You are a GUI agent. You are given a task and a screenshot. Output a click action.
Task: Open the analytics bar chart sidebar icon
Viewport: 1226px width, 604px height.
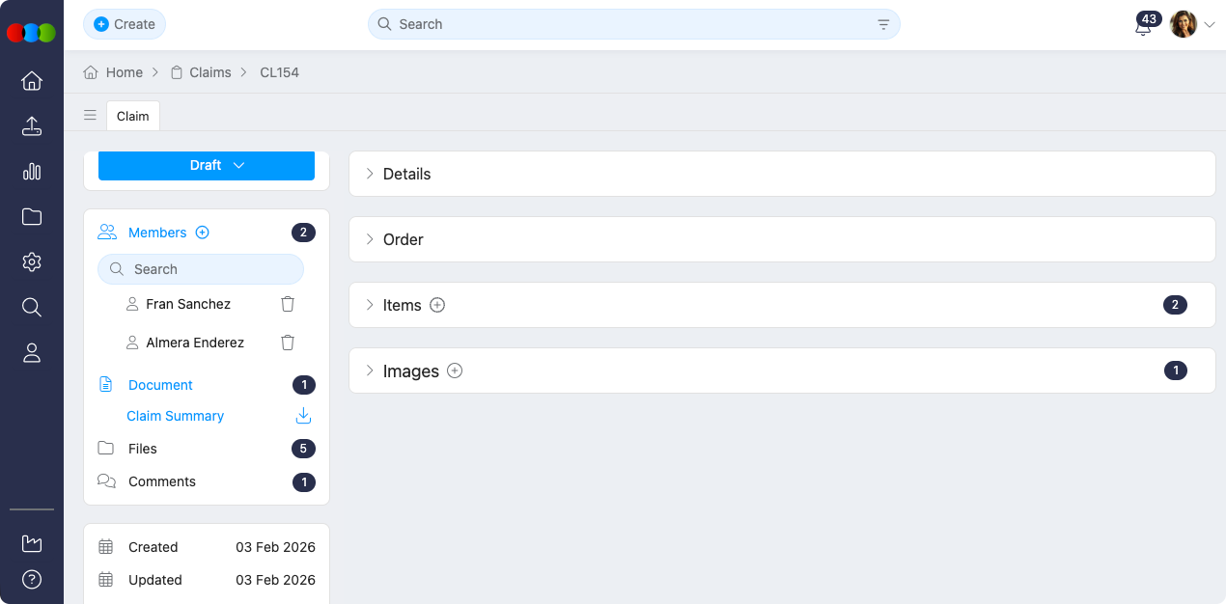[x=32, y=172]
